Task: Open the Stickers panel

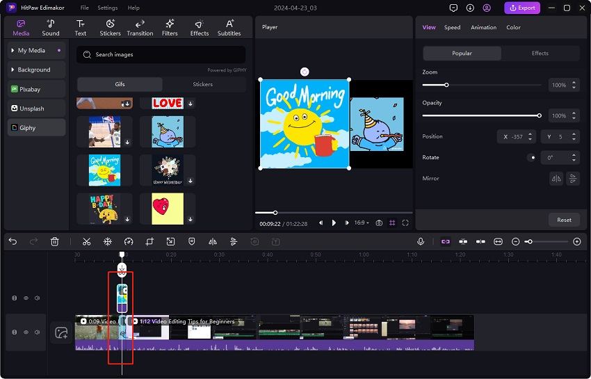Action: pos(110,28)
